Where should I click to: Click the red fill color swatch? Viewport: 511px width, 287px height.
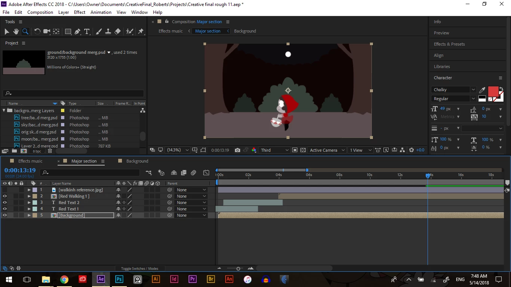coord(493,92)
